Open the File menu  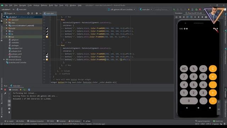click(6, 5)
